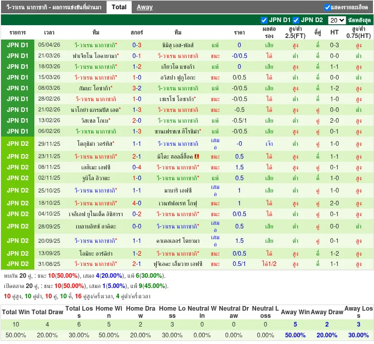Click JPN D2 league badge for 31/08/25 match
The image size is (374, 344).
pos(17,264)
